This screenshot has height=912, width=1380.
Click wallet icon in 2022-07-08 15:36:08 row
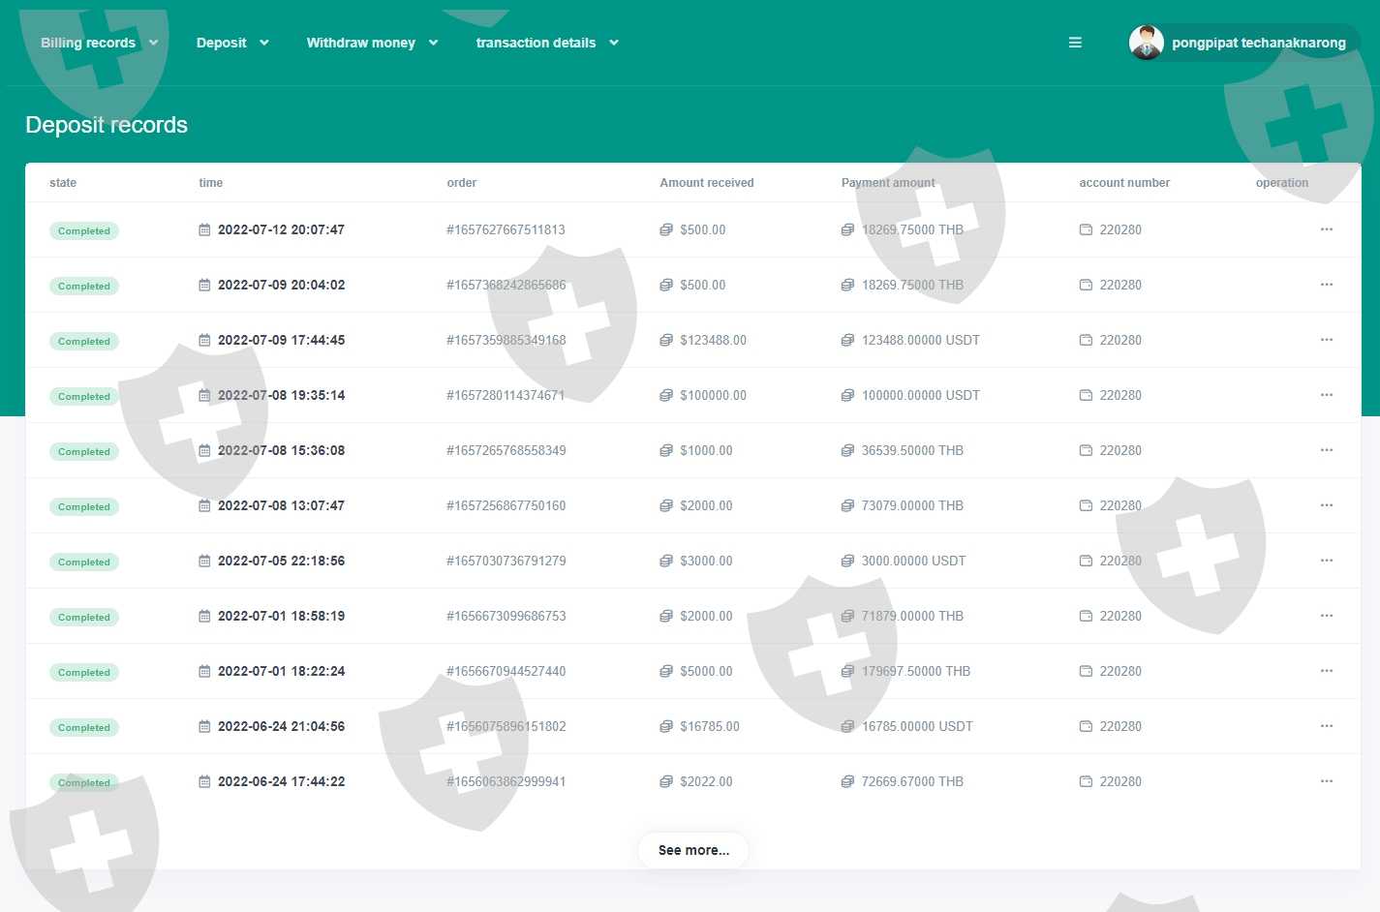pyautogui.click(x=1086, y=451)
